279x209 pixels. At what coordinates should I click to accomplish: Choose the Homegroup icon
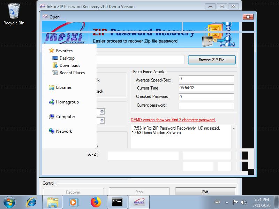point(51,102)
